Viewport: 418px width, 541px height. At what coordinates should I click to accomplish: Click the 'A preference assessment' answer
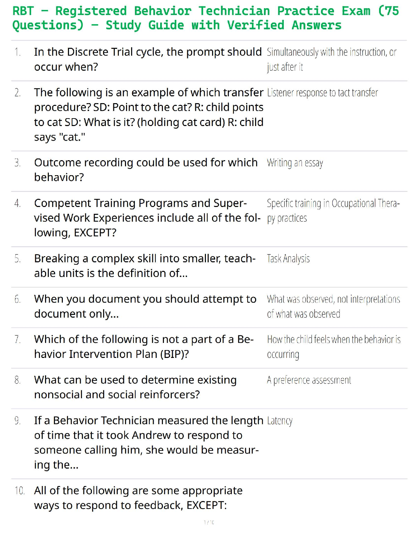click(x=309, y=380)
